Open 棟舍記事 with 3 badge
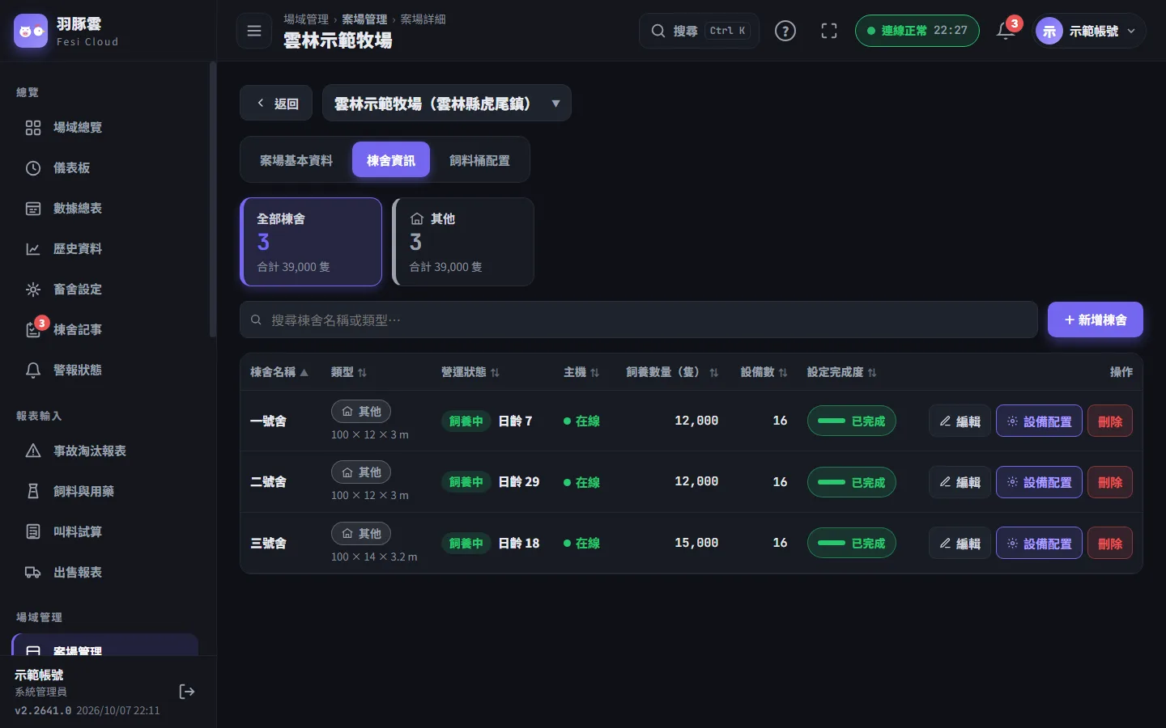Screen dimensions: 1166x728 click(107, 330)
